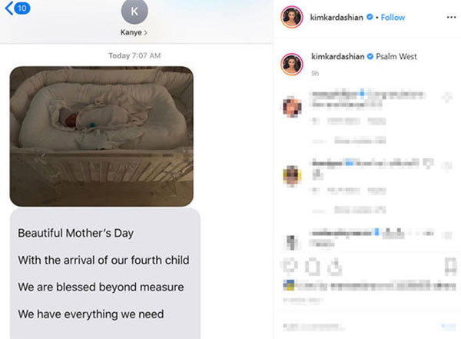Like the first blurred comment heart
Viewport: 461px width, 339px height.
[447, 97]
